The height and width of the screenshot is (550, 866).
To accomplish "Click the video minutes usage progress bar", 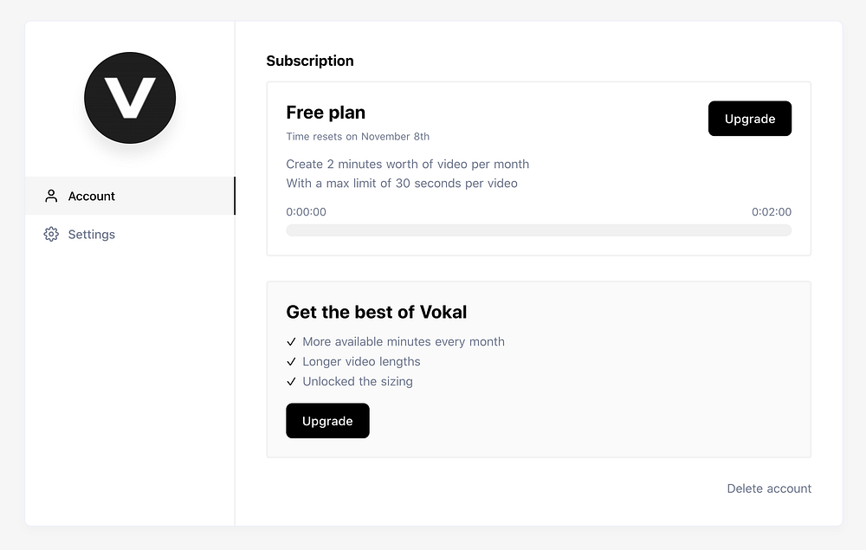I will coord(539,230).
